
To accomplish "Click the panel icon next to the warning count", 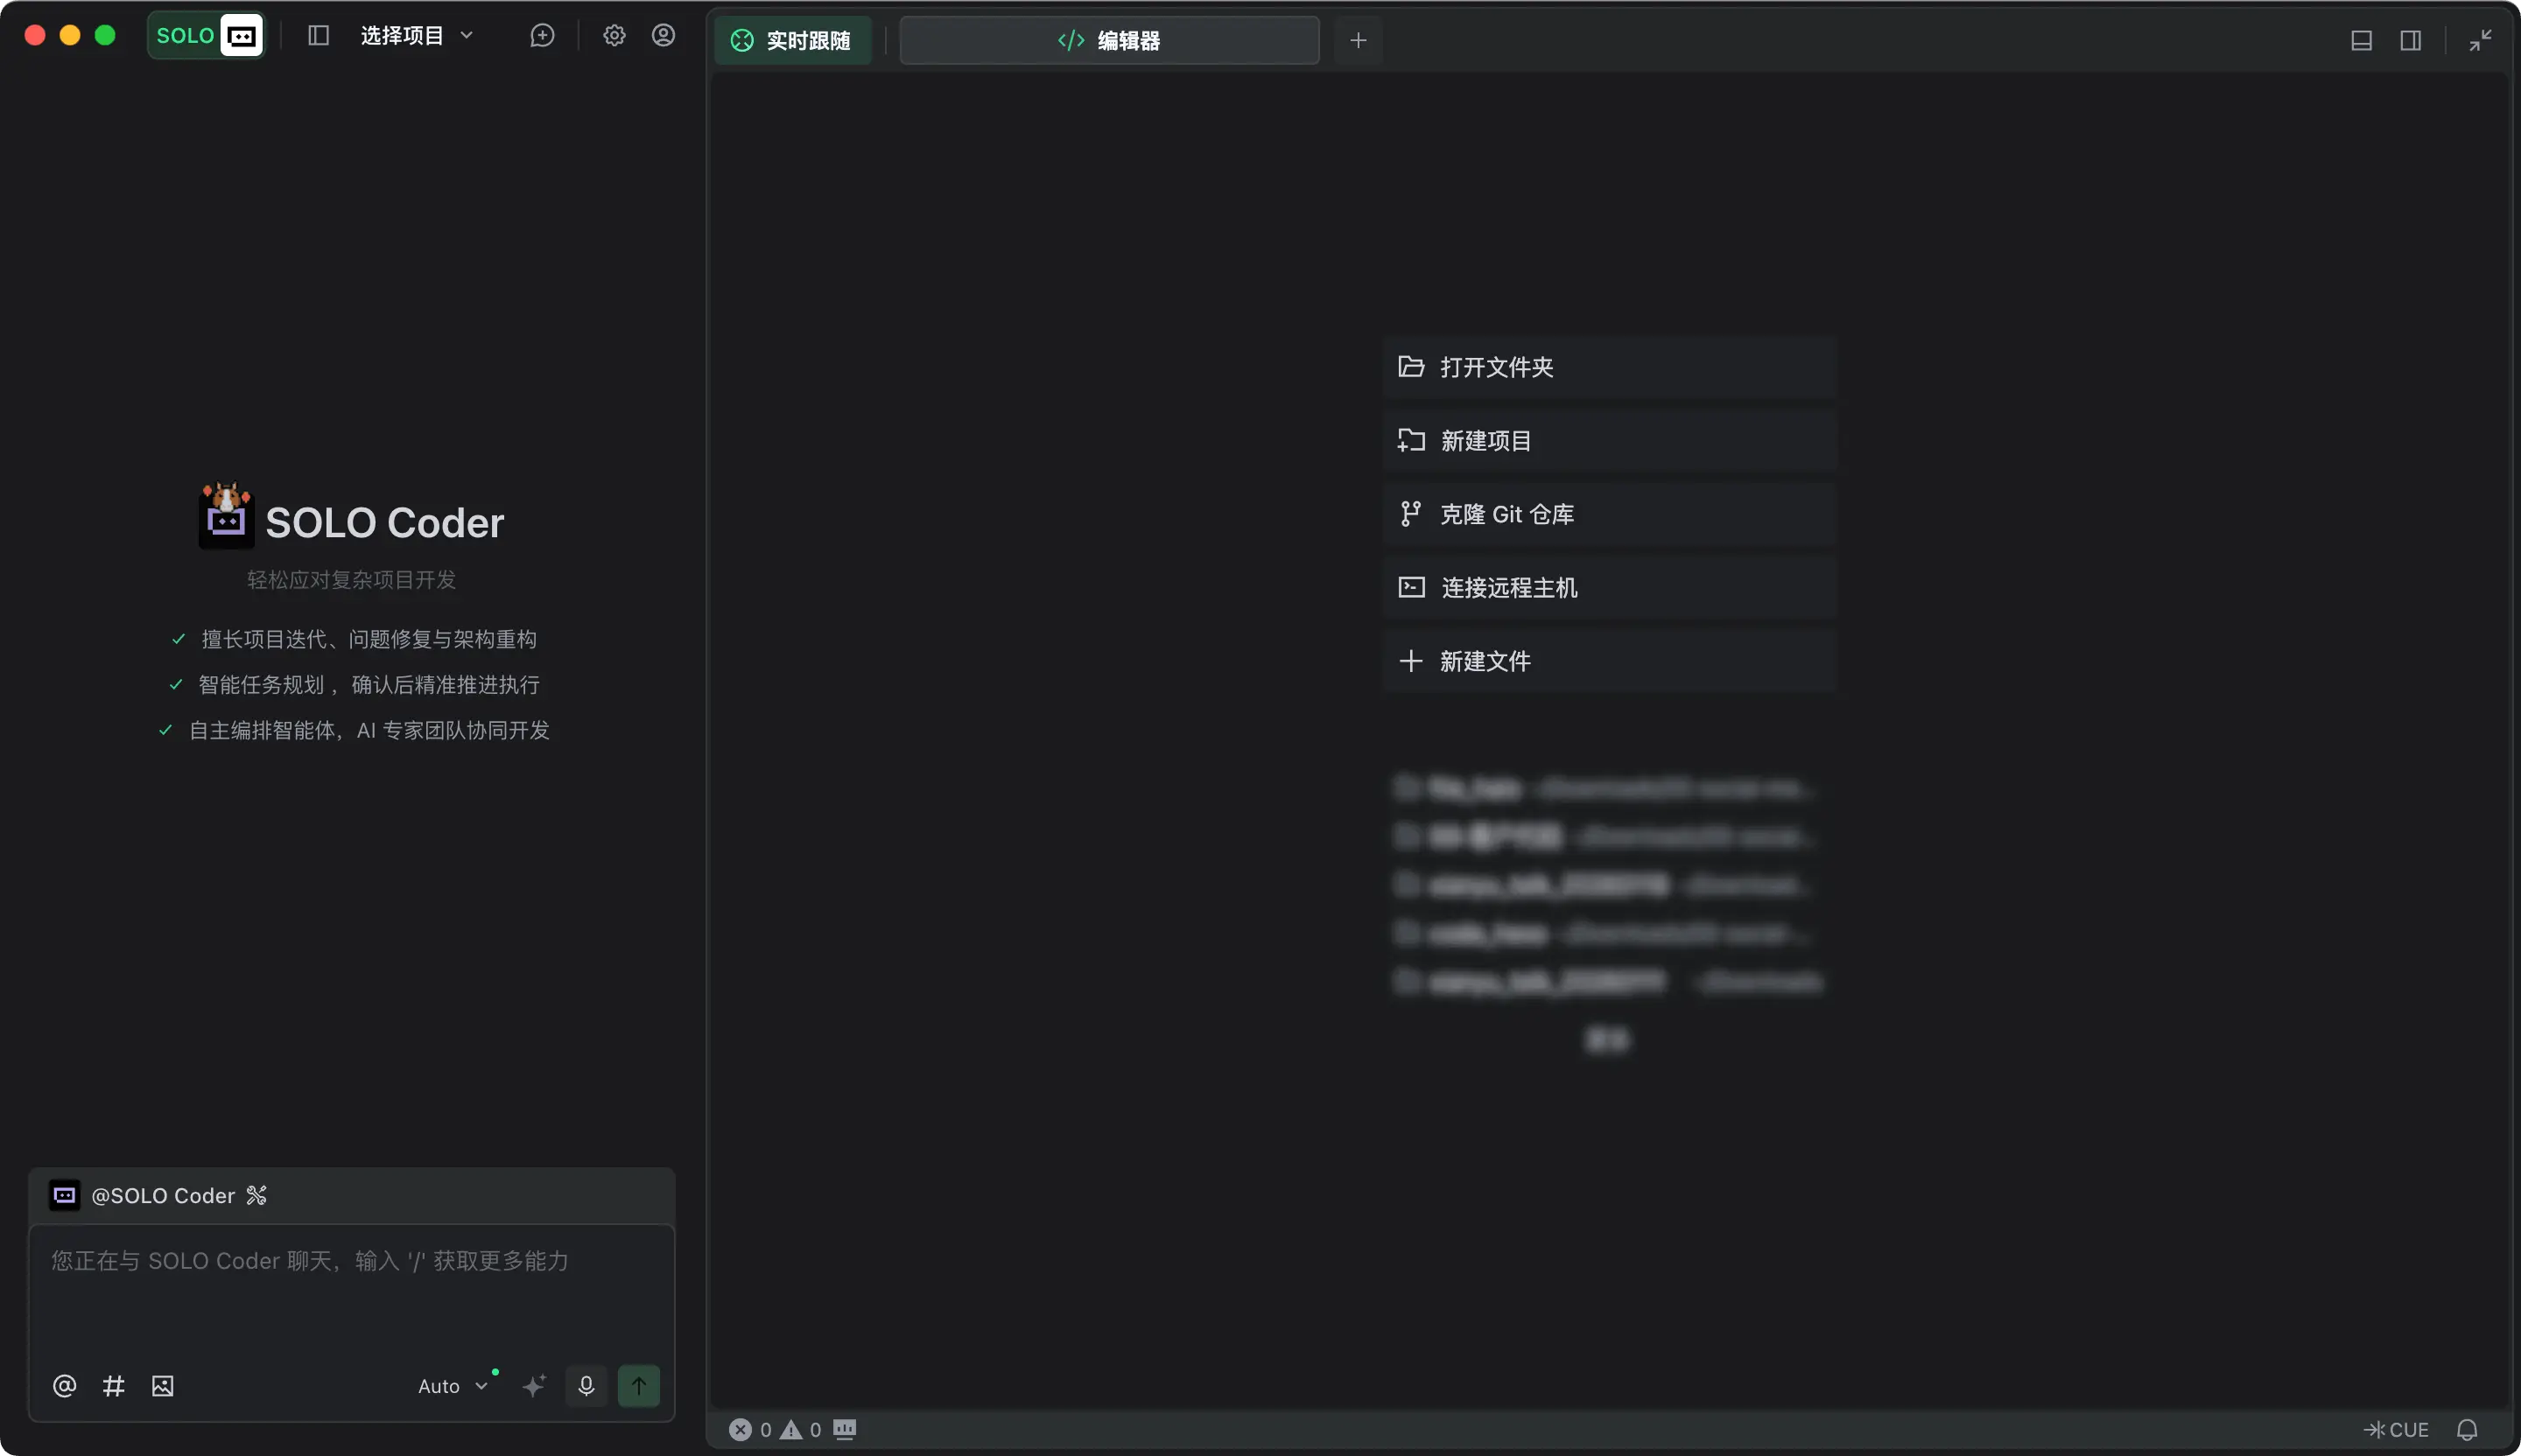I will point(845,1429).
